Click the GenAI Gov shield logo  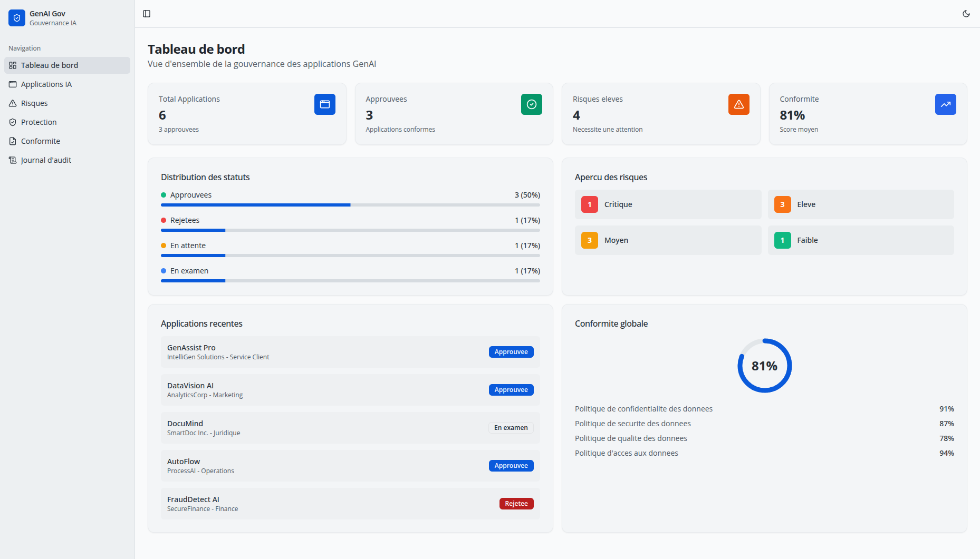[x=17, y=18]
